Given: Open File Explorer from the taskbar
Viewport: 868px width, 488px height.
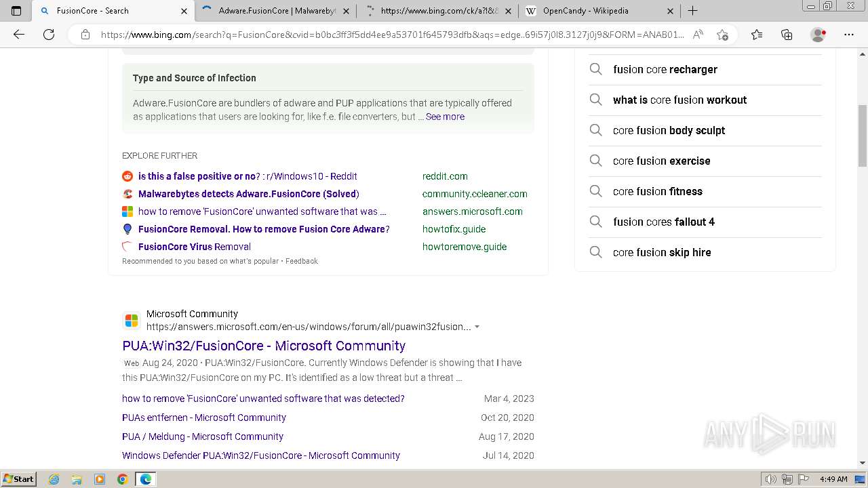Looking at the screenshot, I should tap(77, 479).
